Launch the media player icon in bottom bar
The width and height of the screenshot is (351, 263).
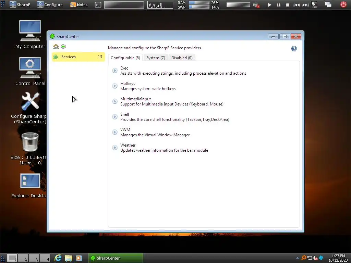[79, 258]
